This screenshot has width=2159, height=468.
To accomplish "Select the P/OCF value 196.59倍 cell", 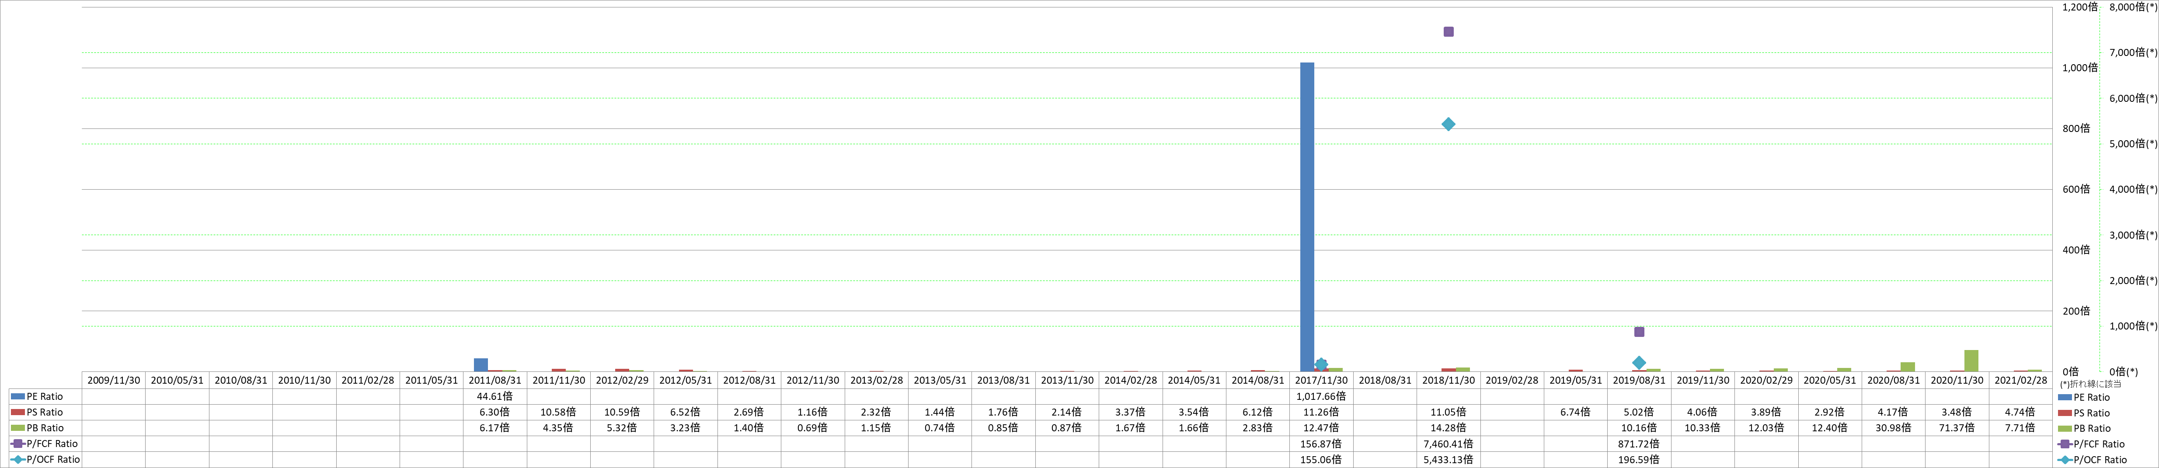I will [1639, 460].
